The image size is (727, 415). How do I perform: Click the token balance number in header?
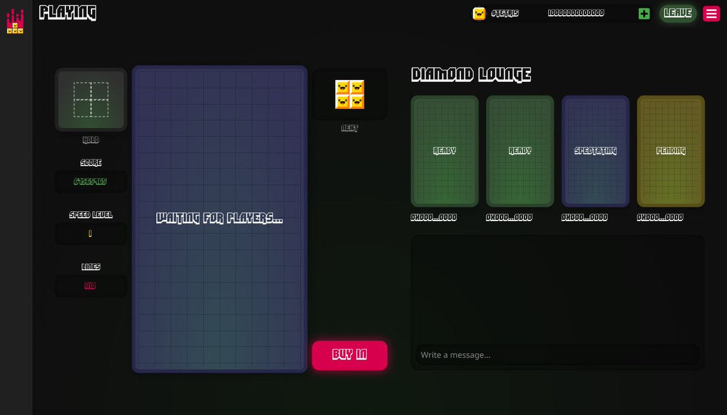[576, 13]
